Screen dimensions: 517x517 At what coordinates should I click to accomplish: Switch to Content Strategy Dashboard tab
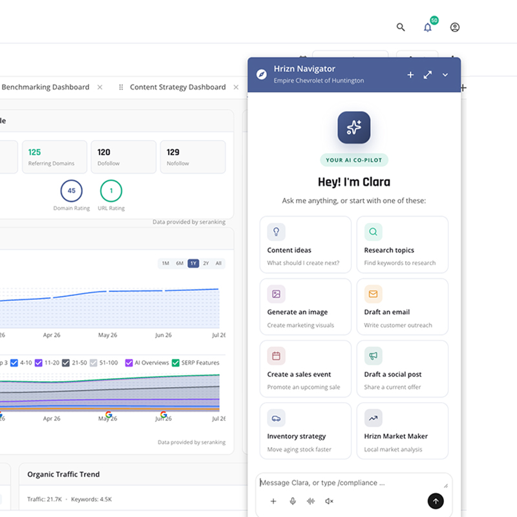[178, 87]
